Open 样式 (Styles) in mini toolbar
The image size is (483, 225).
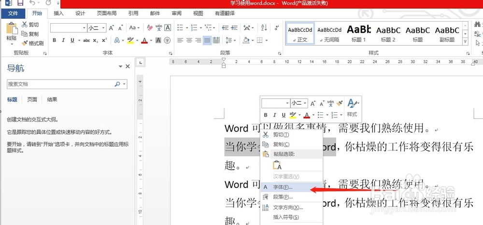pyautogui.click(x=353, y=108)
